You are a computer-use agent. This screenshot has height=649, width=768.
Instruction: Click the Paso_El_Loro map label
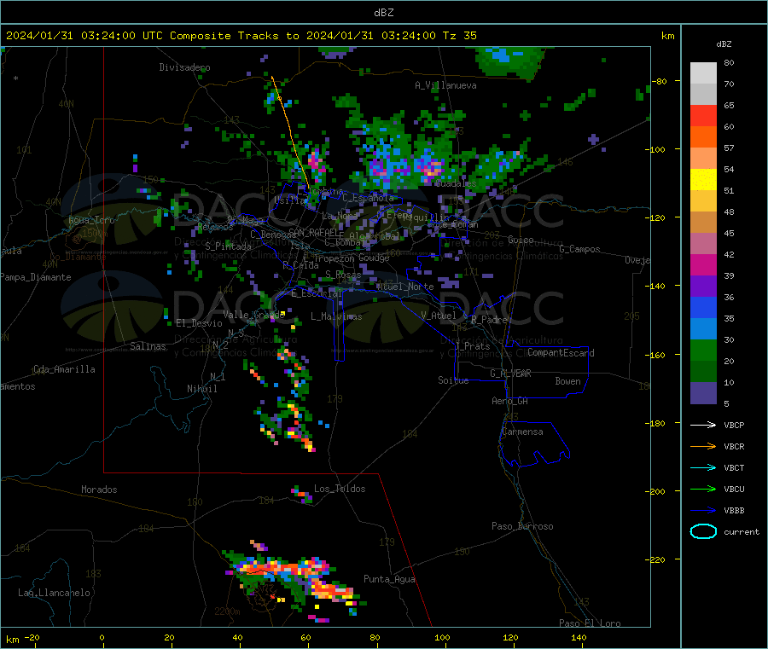pos(590,623)
